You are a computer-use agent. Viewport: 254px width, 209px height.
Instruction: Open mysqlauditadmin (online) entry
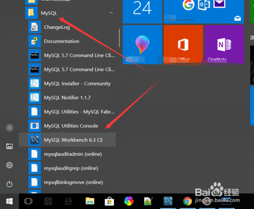[73, 154]
